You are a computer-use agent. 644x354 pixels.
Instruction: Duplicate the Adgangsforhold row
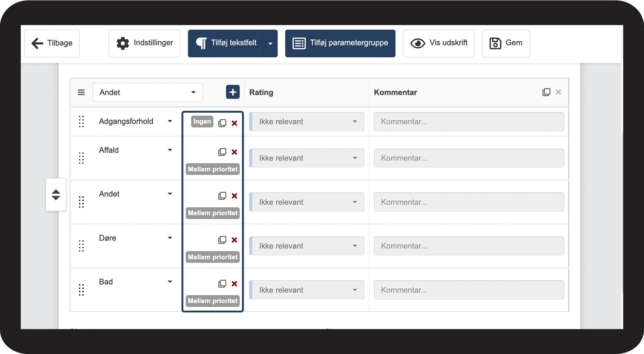click(222, 123)
